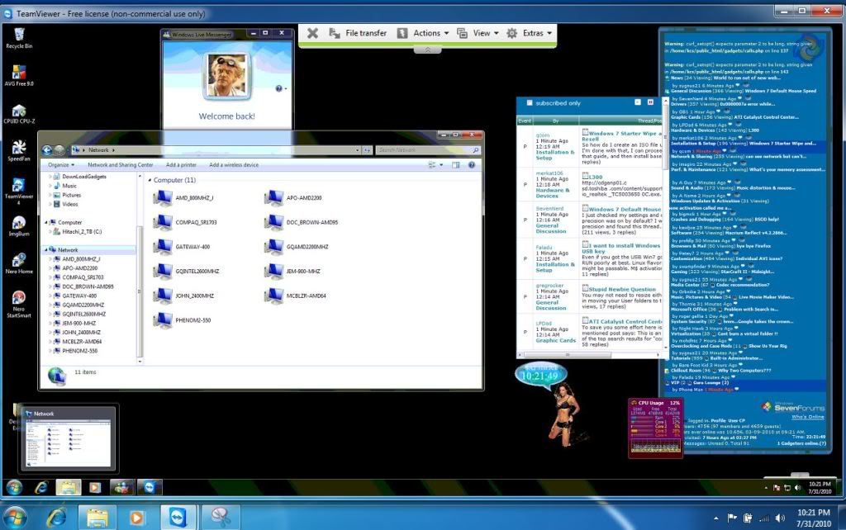This screenshot has height=530, width=846.
Task: Open the local Windows Start menu
Action: click(15, 518)
